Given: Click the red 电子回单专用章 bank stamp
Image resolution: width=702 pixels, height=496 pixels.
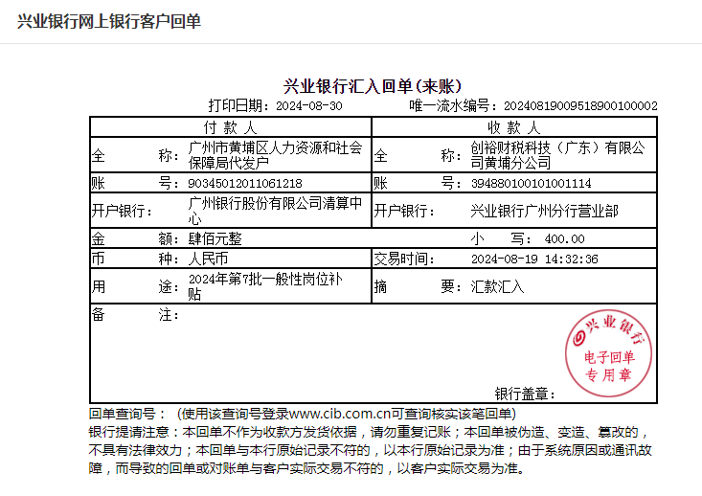Looking at the screenshot, I should point(609,353).
